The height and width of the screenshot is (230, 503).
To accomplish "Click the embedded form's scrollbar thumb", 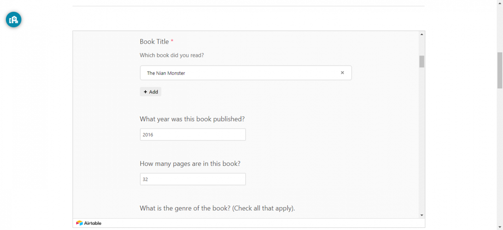I will tap(422, 62).
